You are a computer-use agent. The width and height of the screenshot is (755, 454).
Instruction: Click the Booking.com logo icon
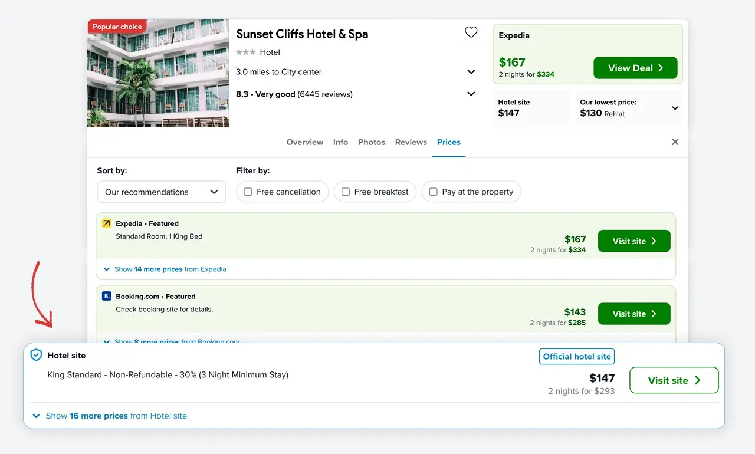point(106,297)
